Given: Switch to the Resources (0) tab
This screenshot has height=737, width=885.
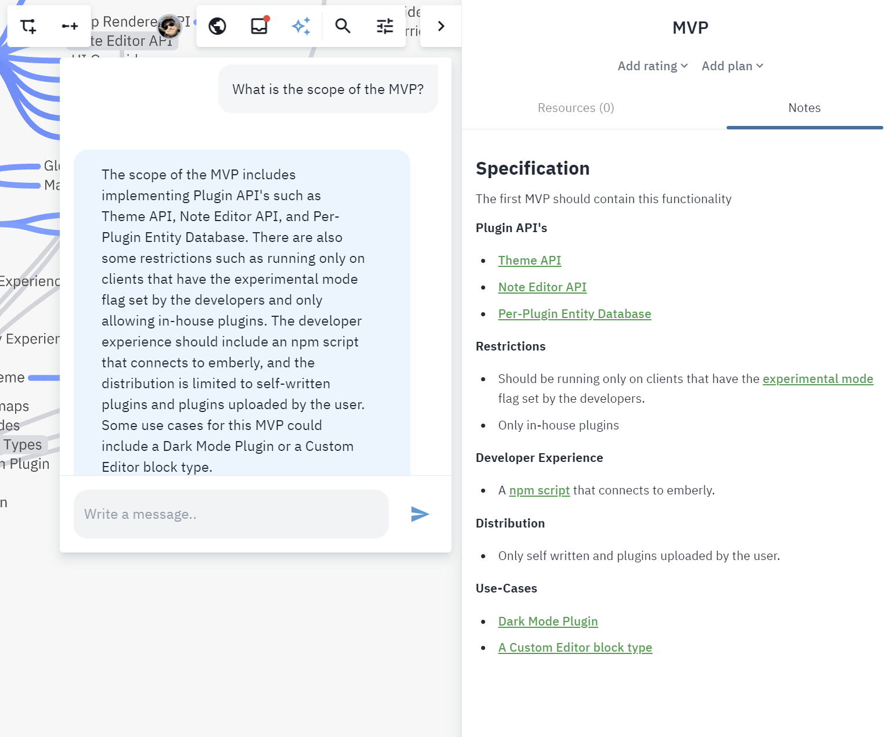Looking at the screenshot, I should point(576,108).
